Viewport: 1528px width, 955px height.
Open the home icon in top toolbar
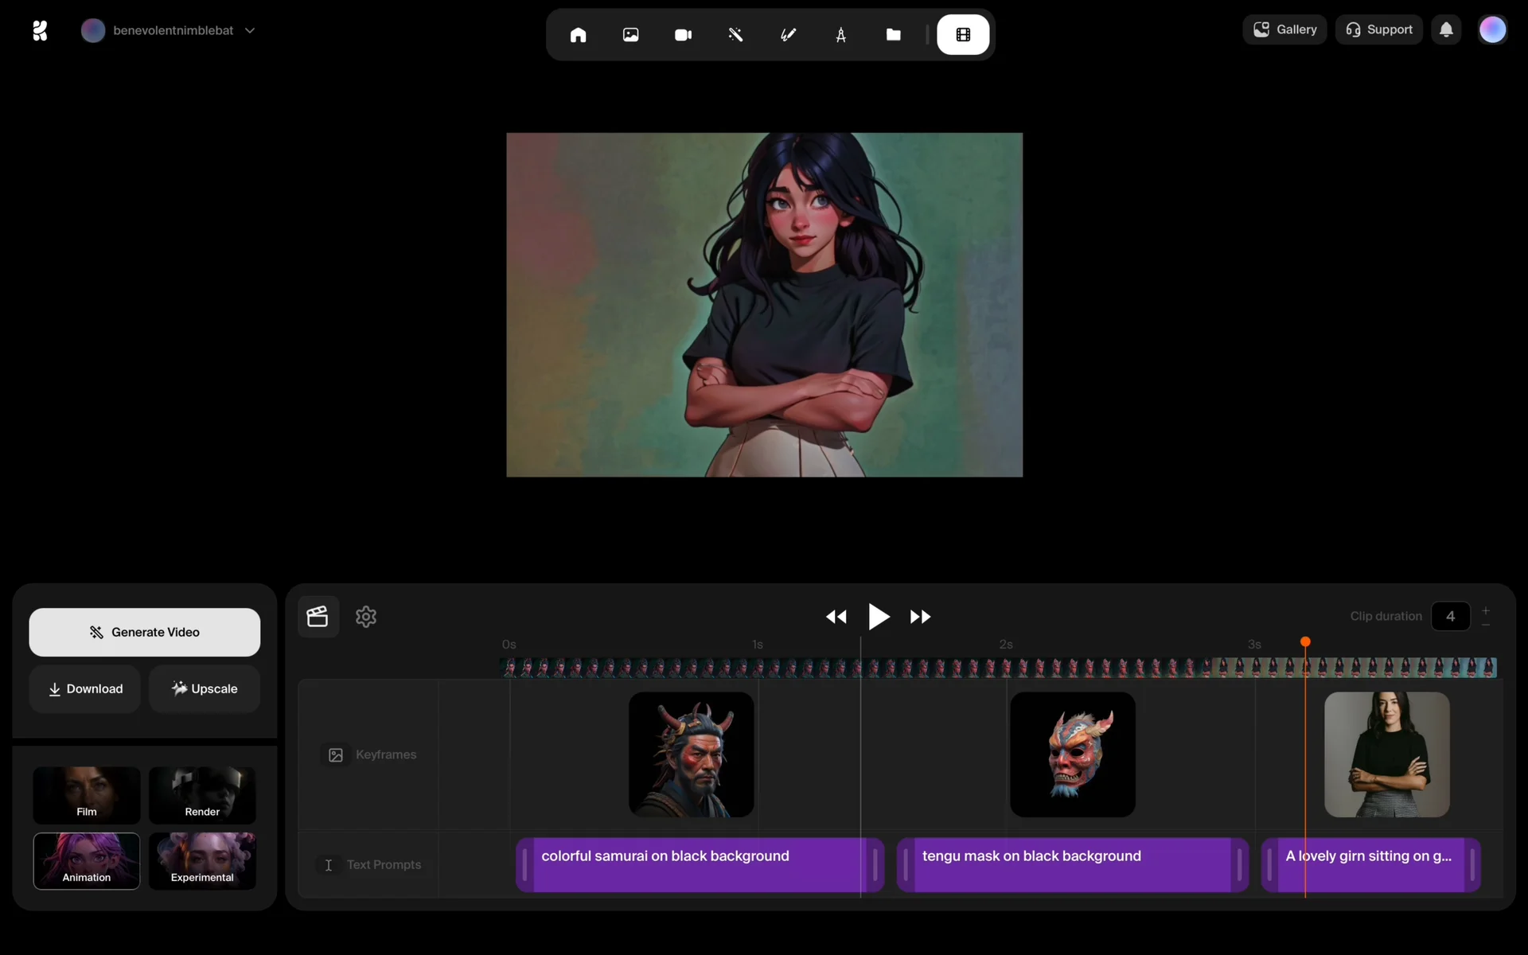[x=578, y=35]
